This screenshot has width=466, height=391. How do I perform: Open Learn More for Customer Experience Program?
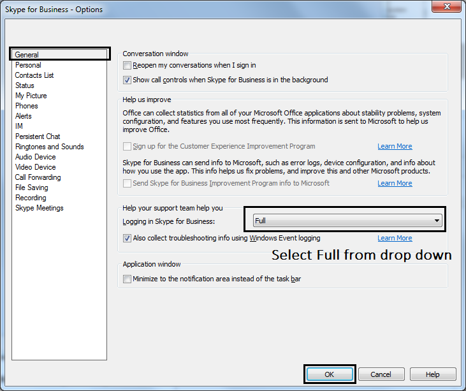coord(395,146)
